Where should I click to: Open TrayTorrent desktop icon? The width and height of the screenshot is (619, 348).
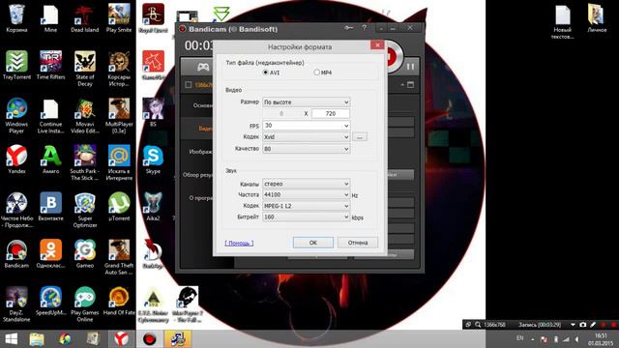click(16, 65)
